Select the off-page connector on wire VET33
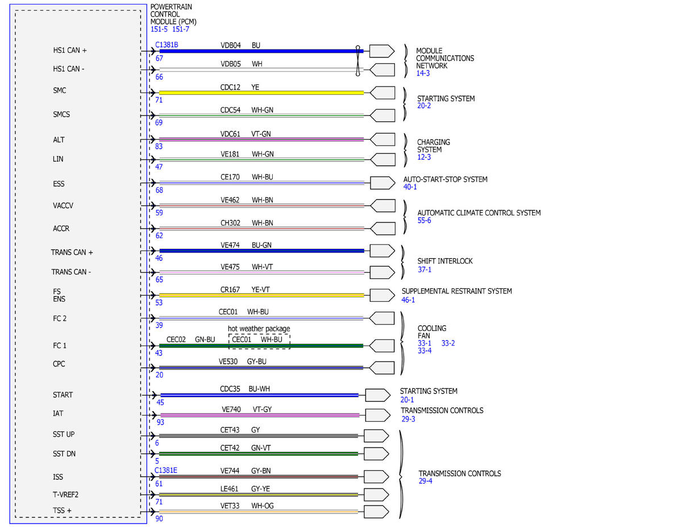The width and height of the screenshot is (682, 527). [x=376, y=512]
